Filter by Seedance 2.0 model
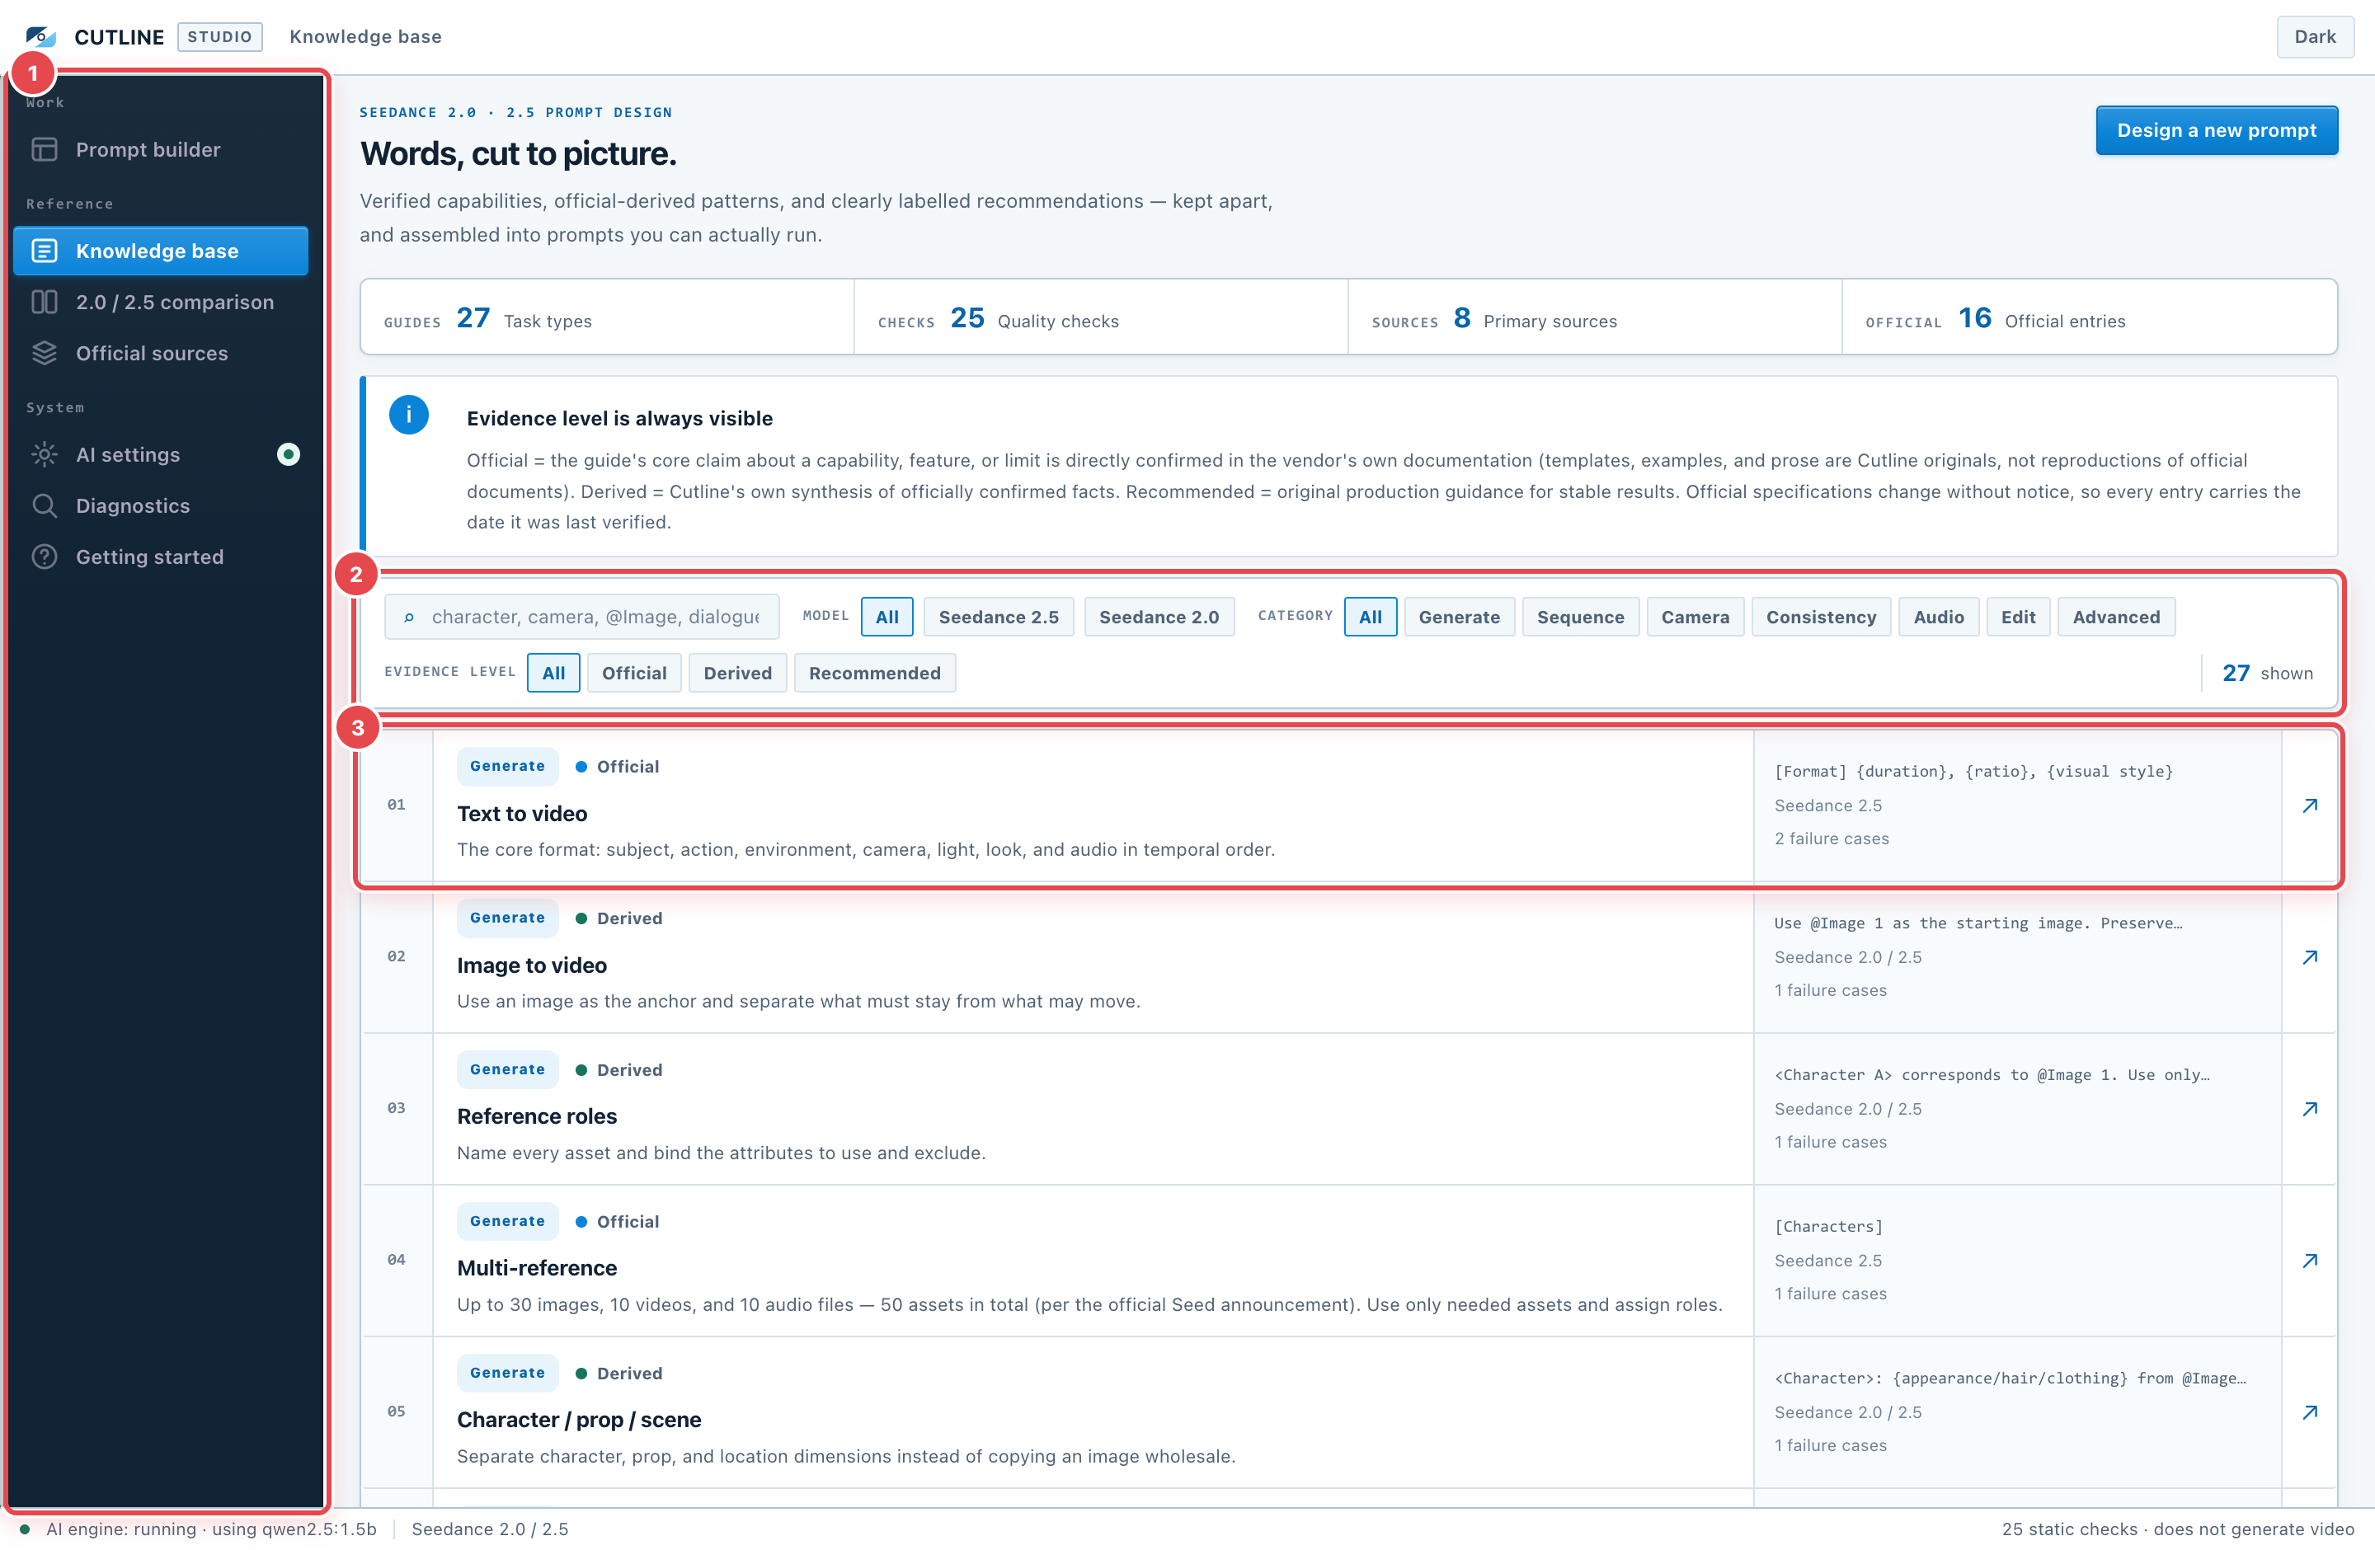Image resolution: width=2375 pixels, height=1550 pixels. (x=1159, y=618)
